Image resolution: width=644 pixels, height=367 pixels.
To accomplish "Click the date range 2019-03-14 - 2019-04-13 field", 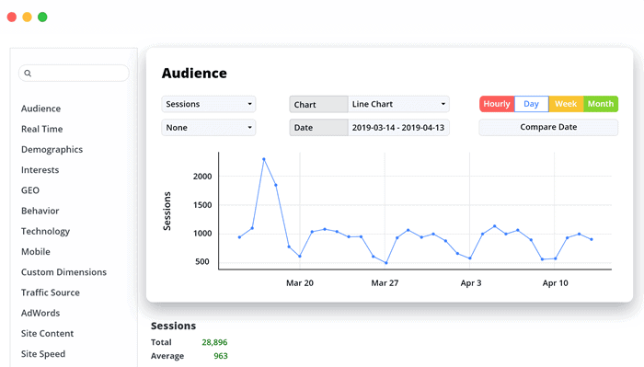I will (x=398, y=127).
